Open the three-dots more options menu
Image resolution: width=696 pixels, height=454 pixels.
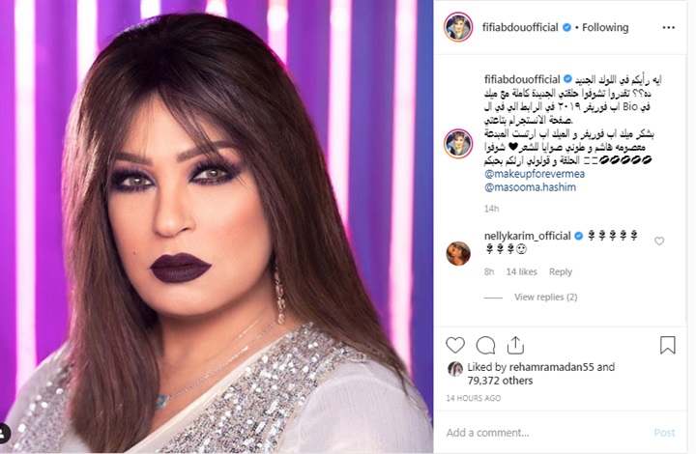669,27
